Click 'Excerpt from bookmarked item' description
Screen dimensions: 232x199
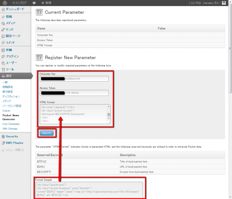[136, 172]
